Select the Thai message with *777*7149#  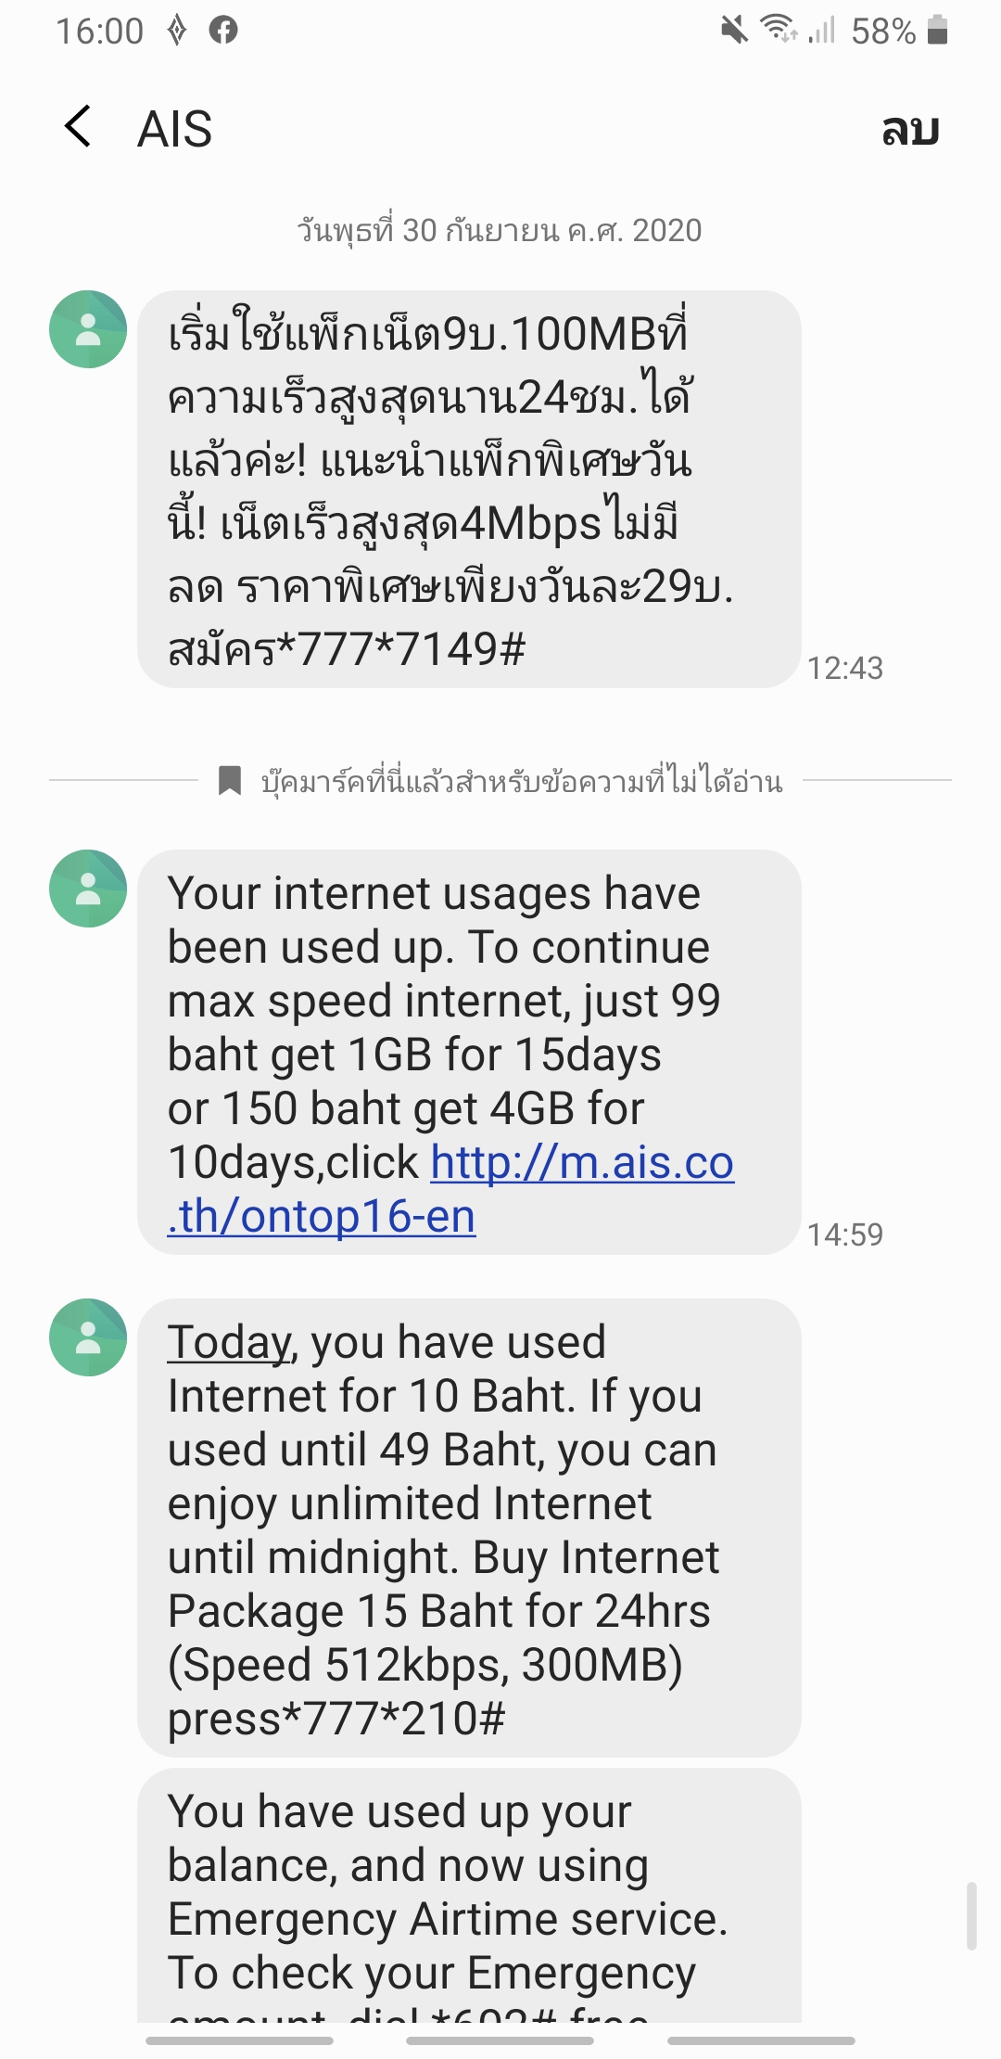(x=469, y=490)
